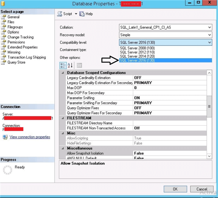Select SQL Server 2012 (110) option
This screenshot has width=218, height=198.
pyautogui.click(x=137, y=52)
